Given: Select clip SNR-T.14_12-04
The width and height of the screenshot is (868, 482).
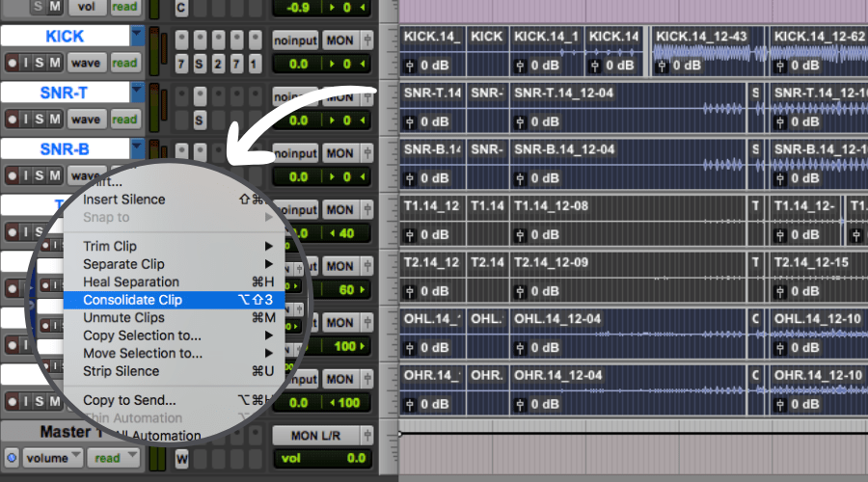Looking at the screenshot, I should (x=628, y=107).
